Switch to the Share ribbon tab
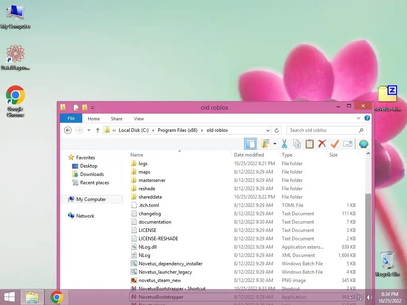 coord(116,118)
